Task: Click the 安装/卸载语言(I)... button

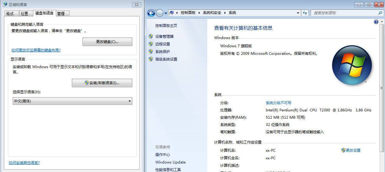Action: click(x=102, y=83)
